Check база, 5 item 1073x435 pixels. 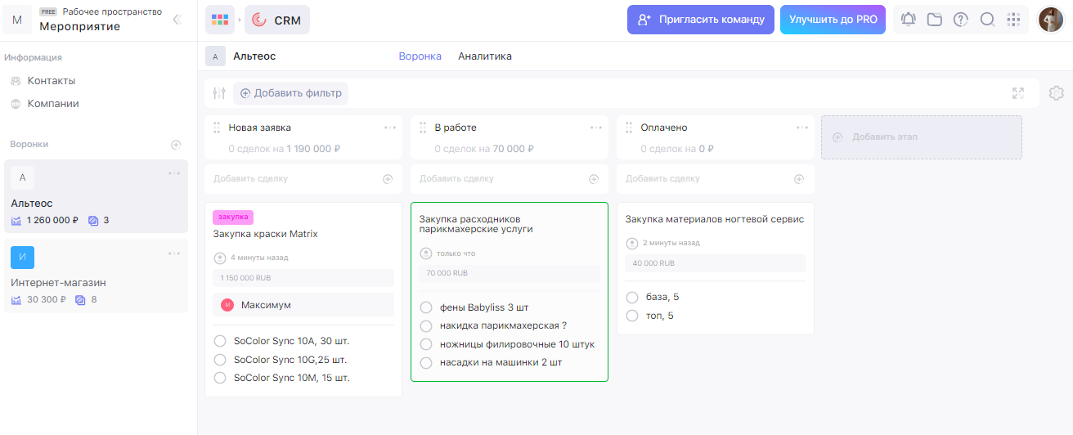click(x=632, y=297)
